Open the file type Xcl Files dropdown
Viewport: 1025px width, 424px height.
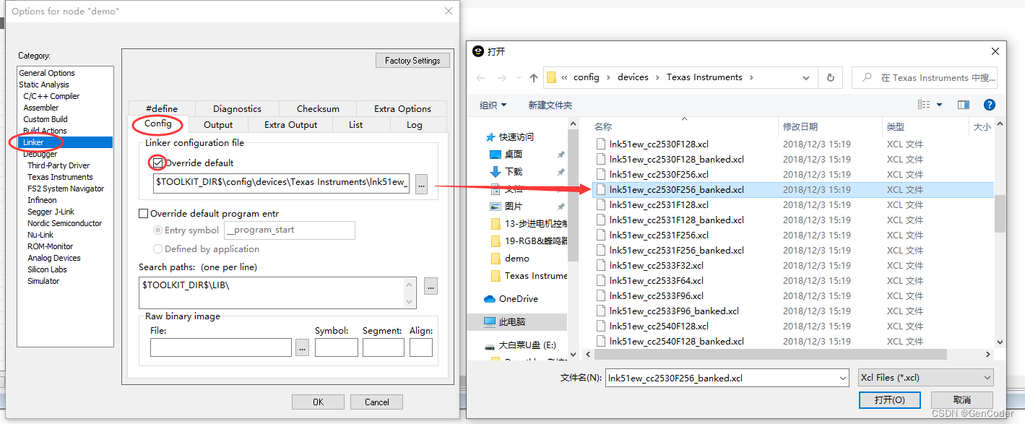pos(926,377)
